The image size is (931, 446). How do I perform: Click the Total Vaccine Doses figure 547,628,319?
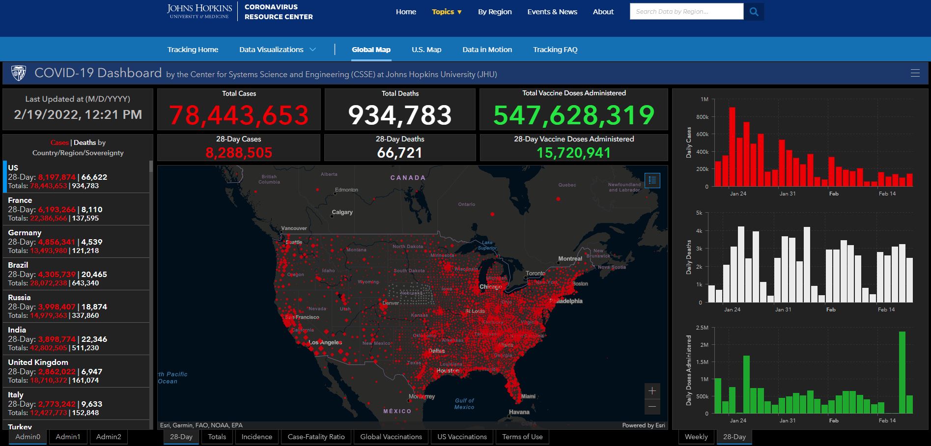pos(574,115)
